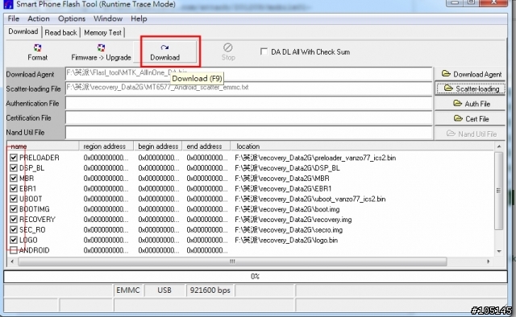Click the application icon in title bar
This screenshot has width=516, height=317.
click(8, 4)
